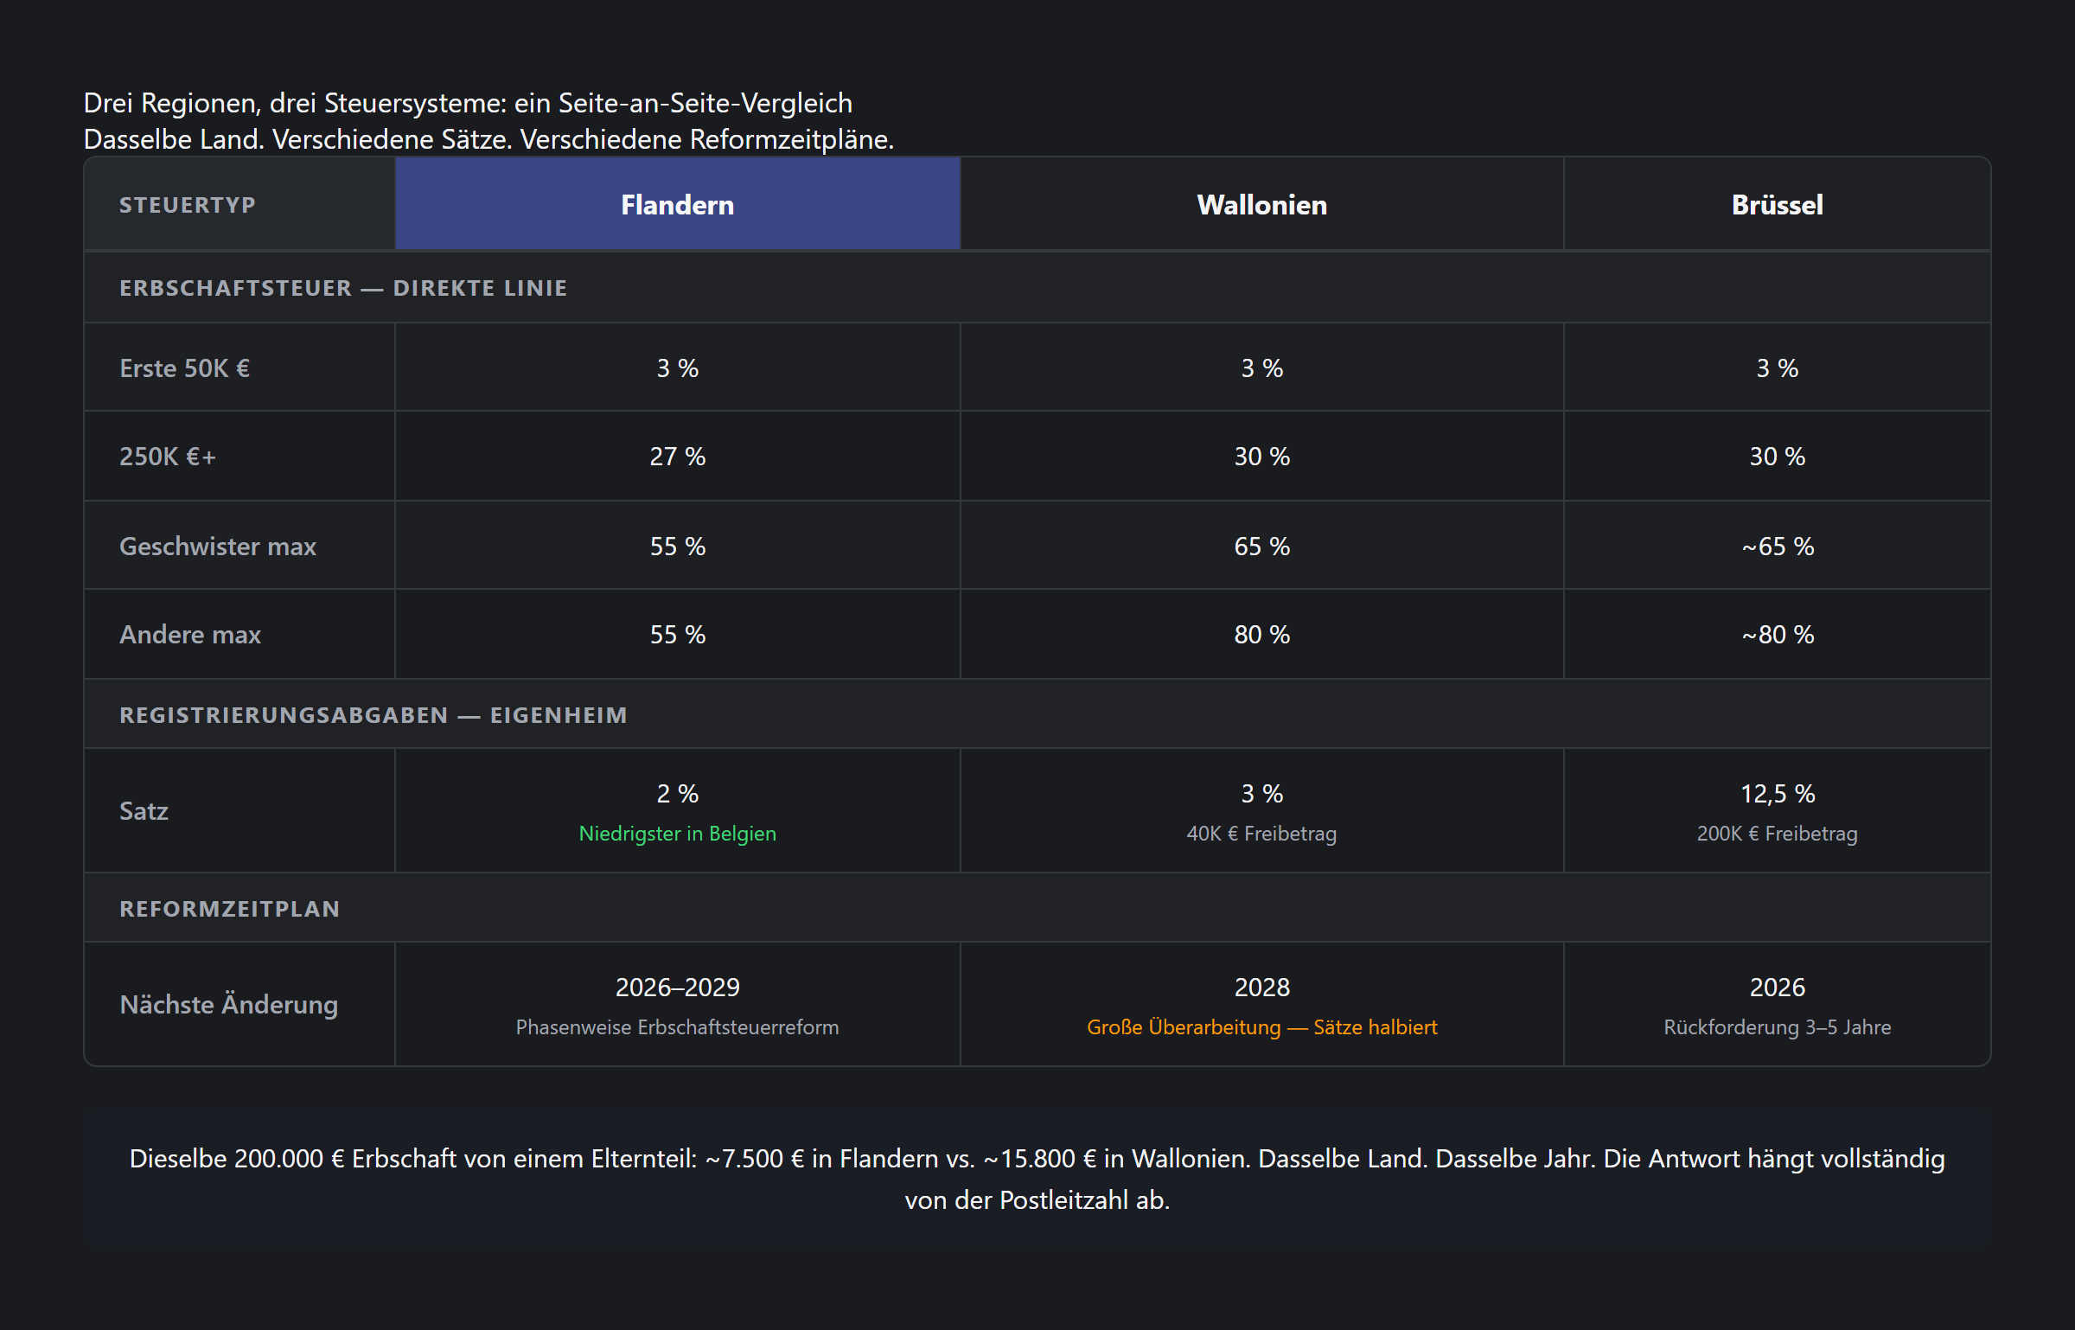Click the orange Große Überarbeitung — Sätze halbiert note
This screenshot has width=2075, height=1330.
coord(1261,1027)
